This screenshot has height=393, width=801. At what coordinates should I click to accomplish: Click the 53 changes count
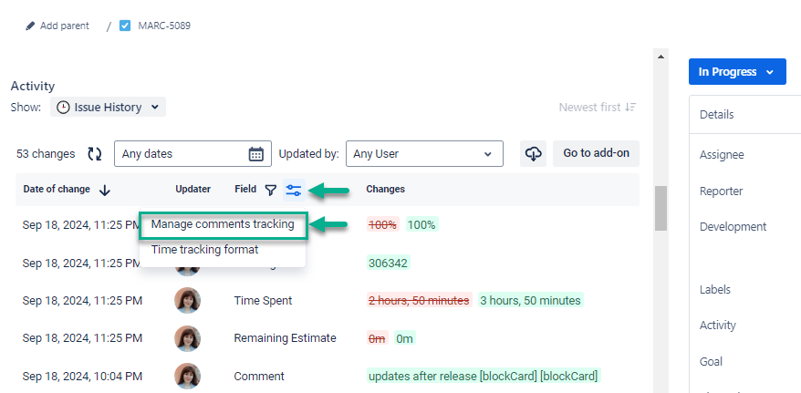(x=46, y=153)
